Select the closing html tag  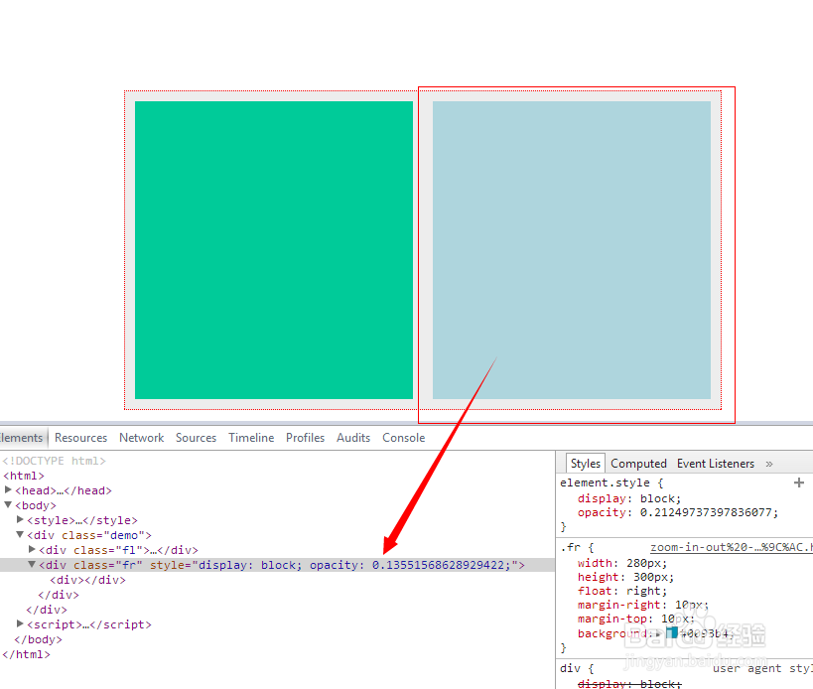pos(26,654)
